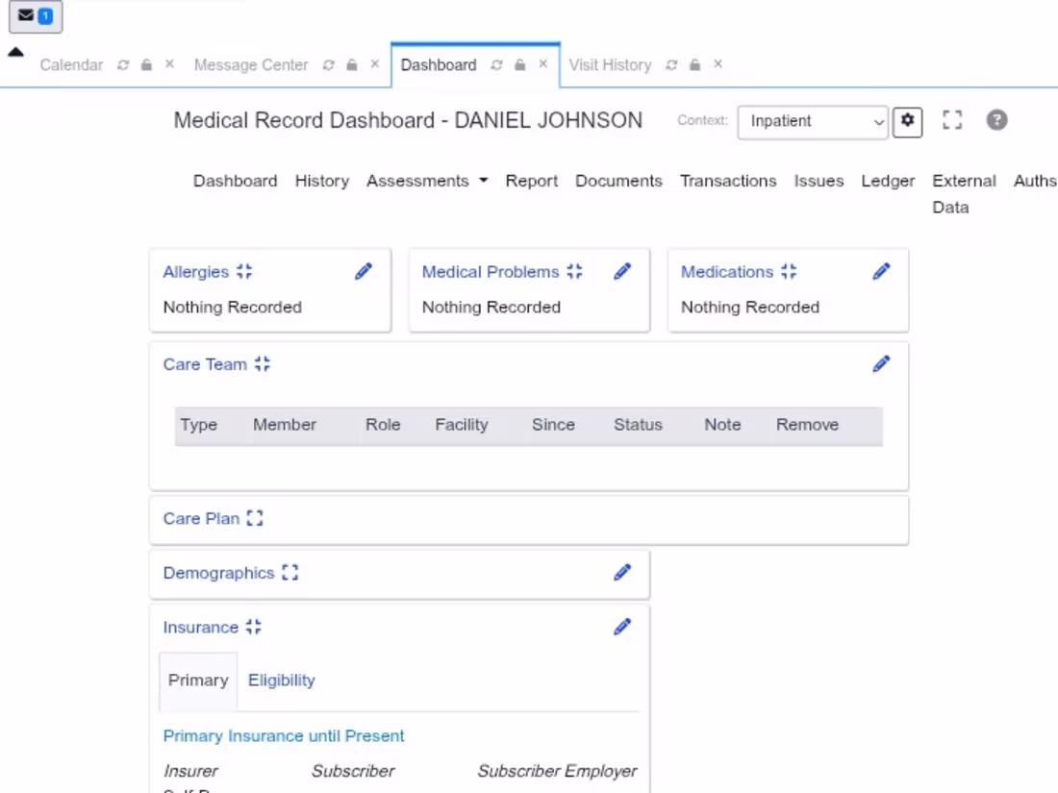The height and width of the screenshot is (793, 1058).
Task: Refresh the Message Center tab
Action: click(329, 64)
